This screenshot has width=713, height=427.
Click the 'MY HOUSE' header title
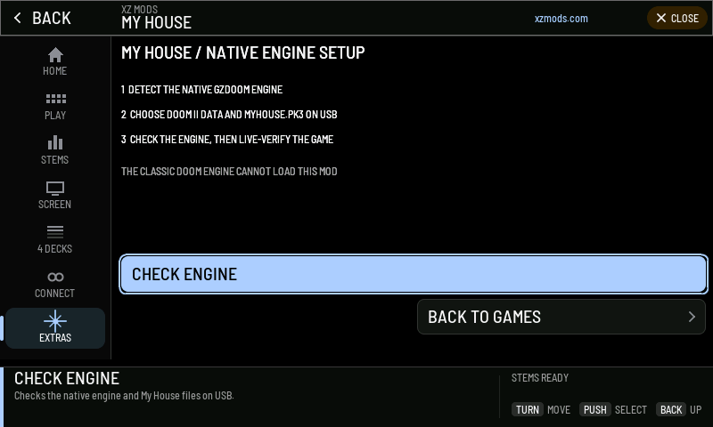(x=157, y=23)
